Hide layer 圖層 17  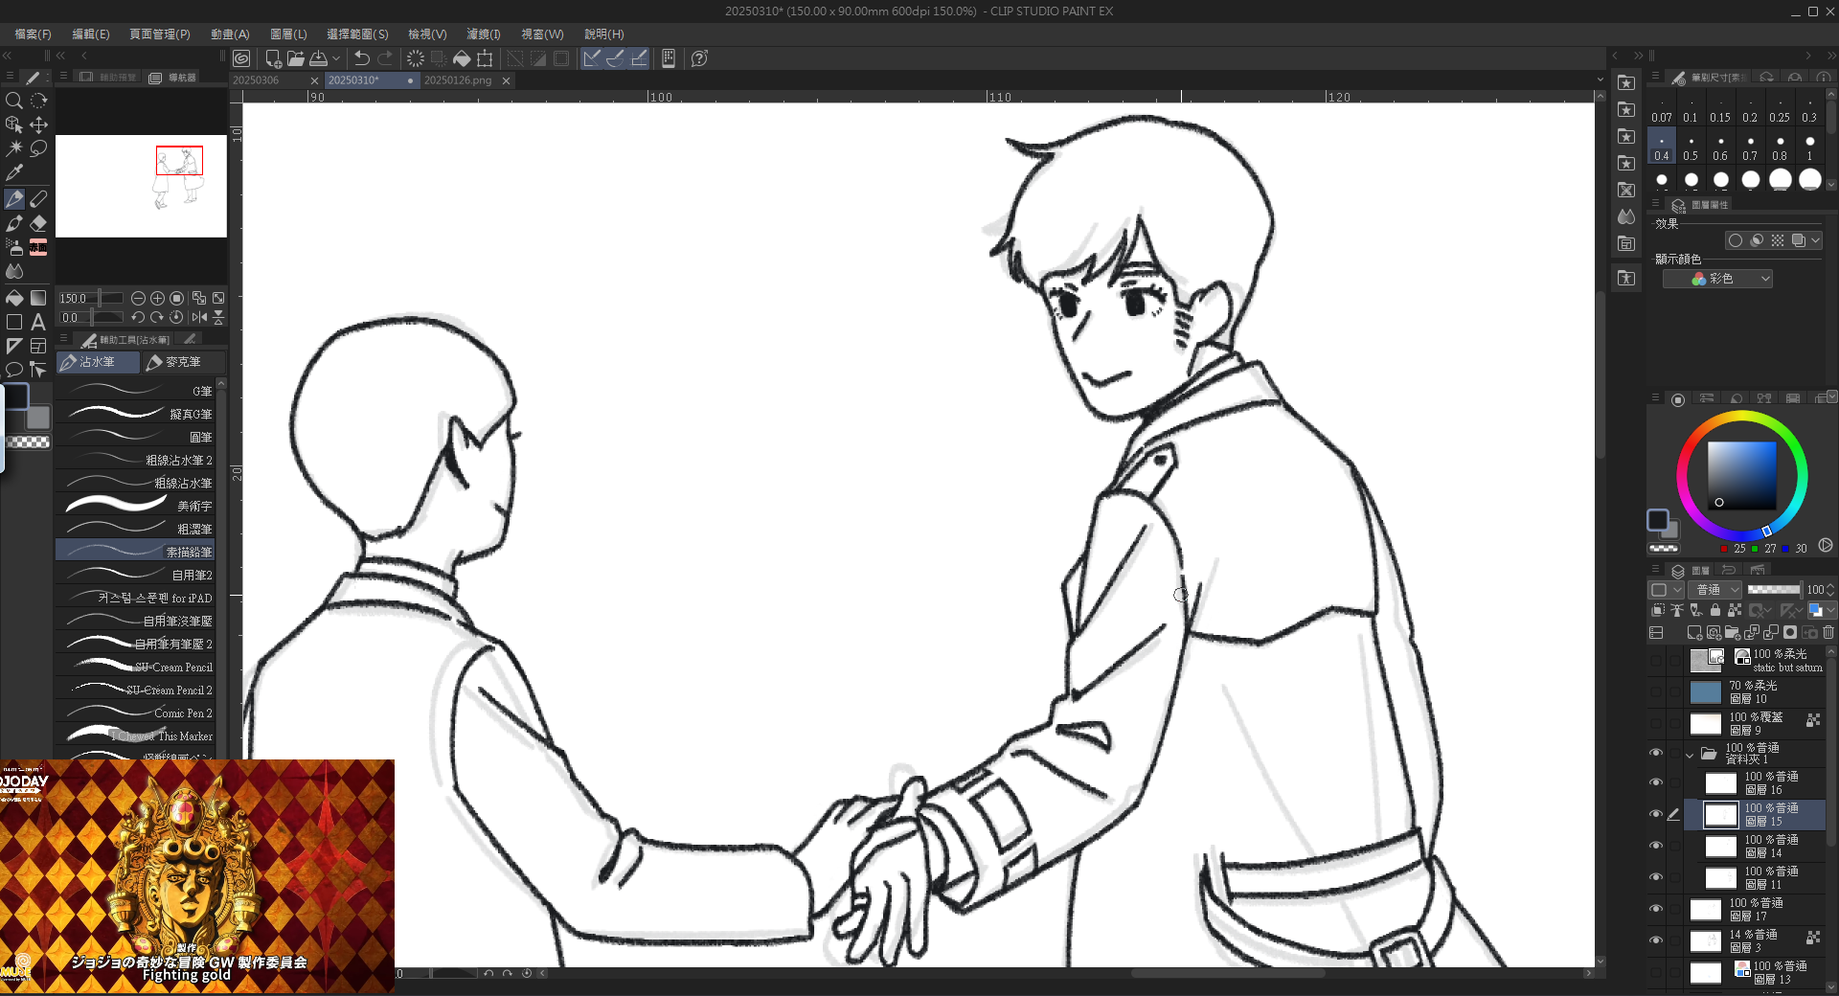[x=1655, y=909]
